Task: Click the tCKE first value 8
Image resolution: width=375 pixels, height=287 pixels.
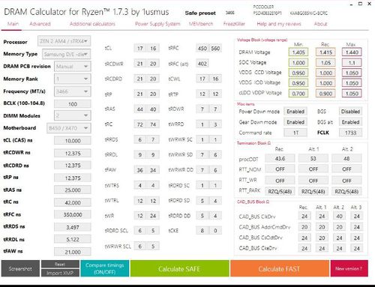Action: (202, 231)
